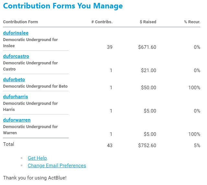Click the Democratic Underground for Beto description
This screenshot has height=185, width=207.
(35, 86)
